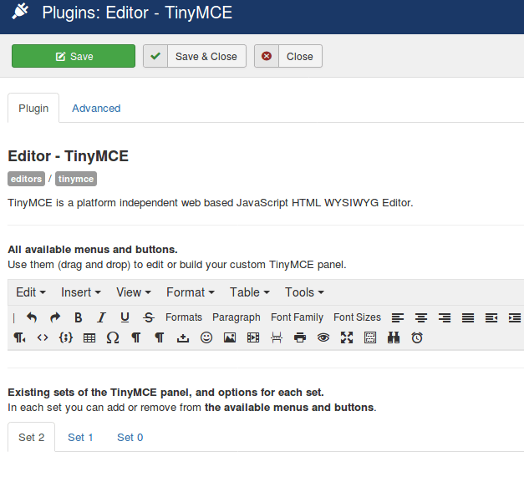The width and height of the screenshot is (524, 487).
Task: Click the Align left icon
Action: tap(398, 317)
